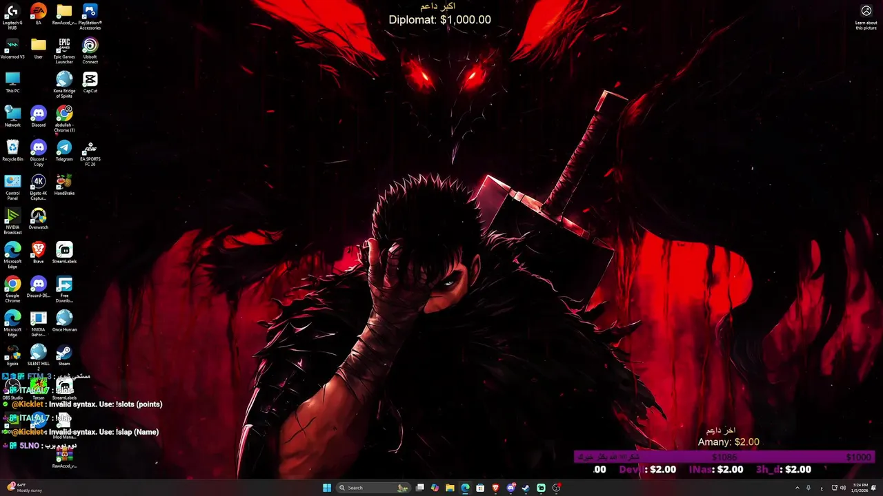Image resolution: width=883 pixels, height=496 pixels.
Task: Switch to Brave on the taskbar
Action: tap(495, 488)
